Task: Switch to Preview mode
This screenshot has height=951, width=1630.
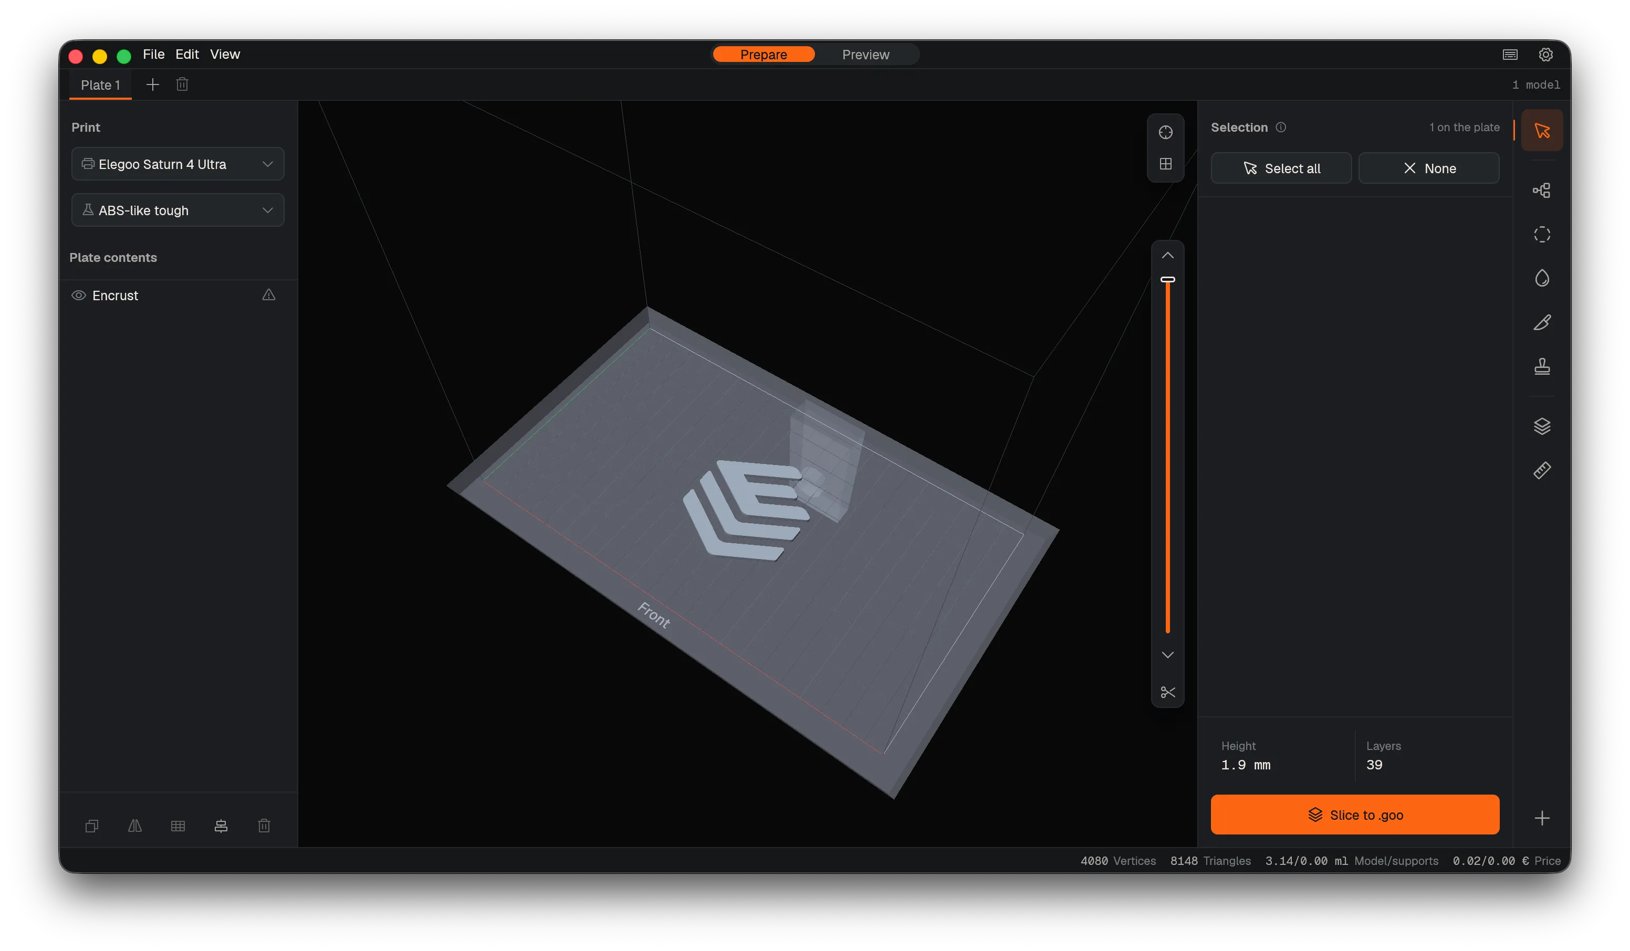Action: [x=865, y=54]
